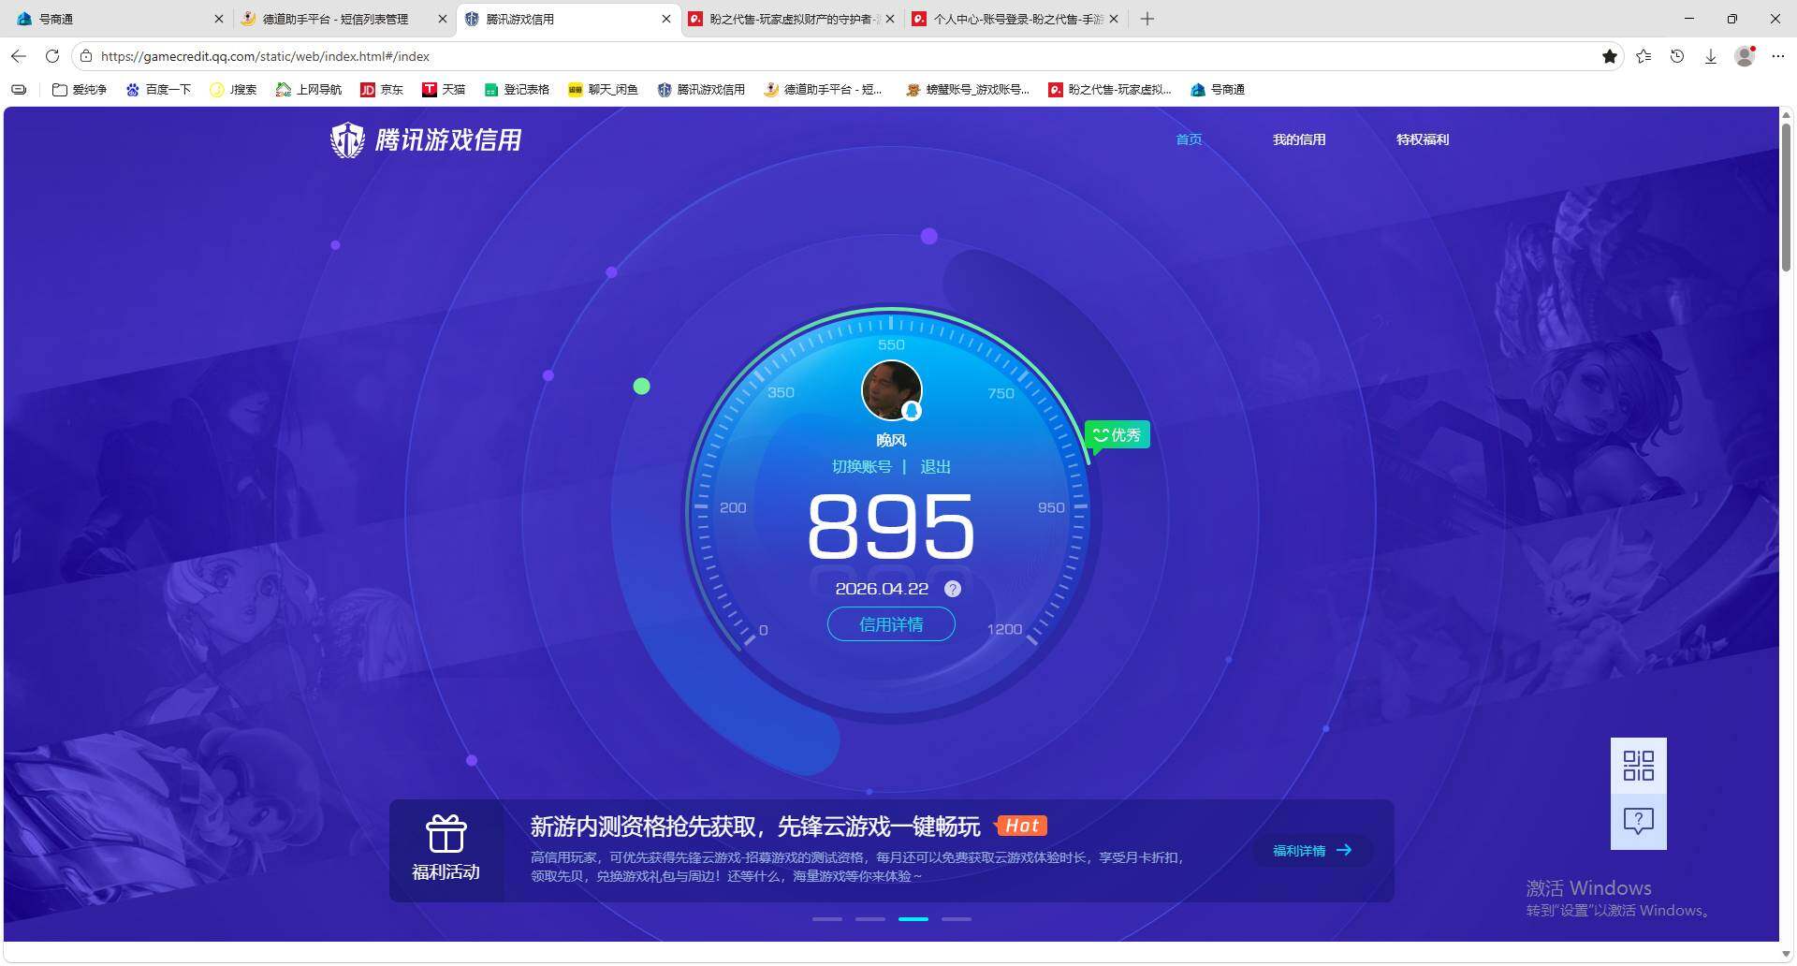Click the 信用详情 button
Screen dimensions: 1797x966
coord(890,624)
